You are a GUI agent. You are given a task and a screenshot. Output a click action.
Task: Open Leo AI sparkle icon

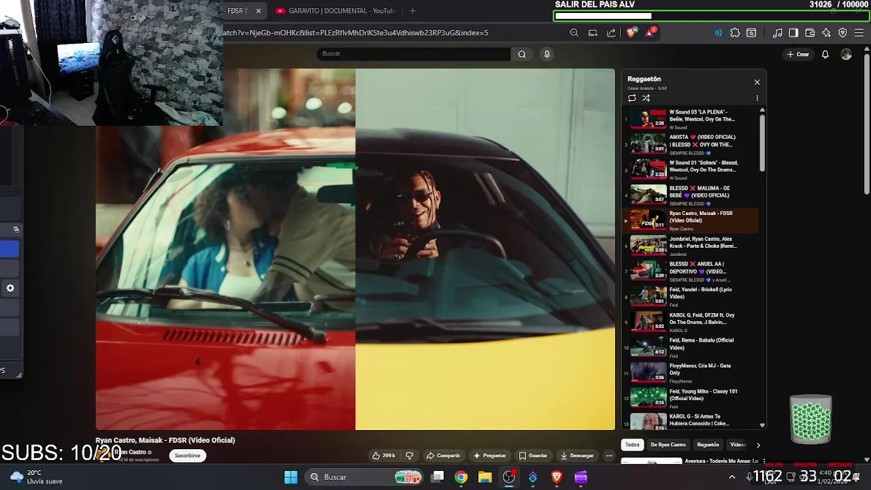826,33
